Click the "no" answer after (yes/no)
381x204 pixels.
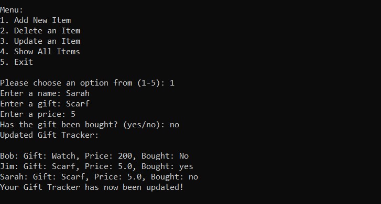(x=175, y=125)
